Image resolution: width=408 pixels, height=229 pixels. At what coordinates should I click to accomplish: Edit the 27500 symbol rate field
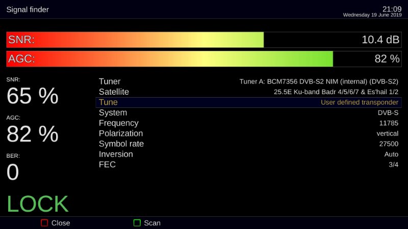point(389,144)
